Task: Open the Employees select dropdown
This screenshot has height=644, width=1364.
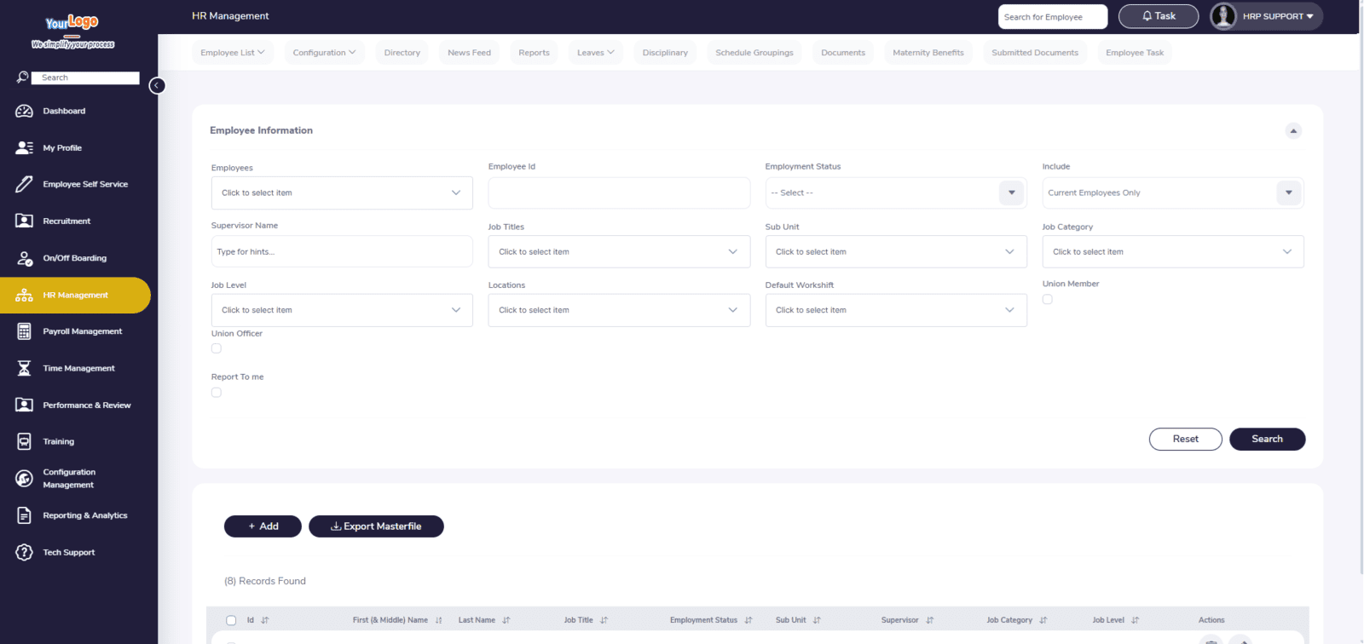Action: (x=342, y=193)
